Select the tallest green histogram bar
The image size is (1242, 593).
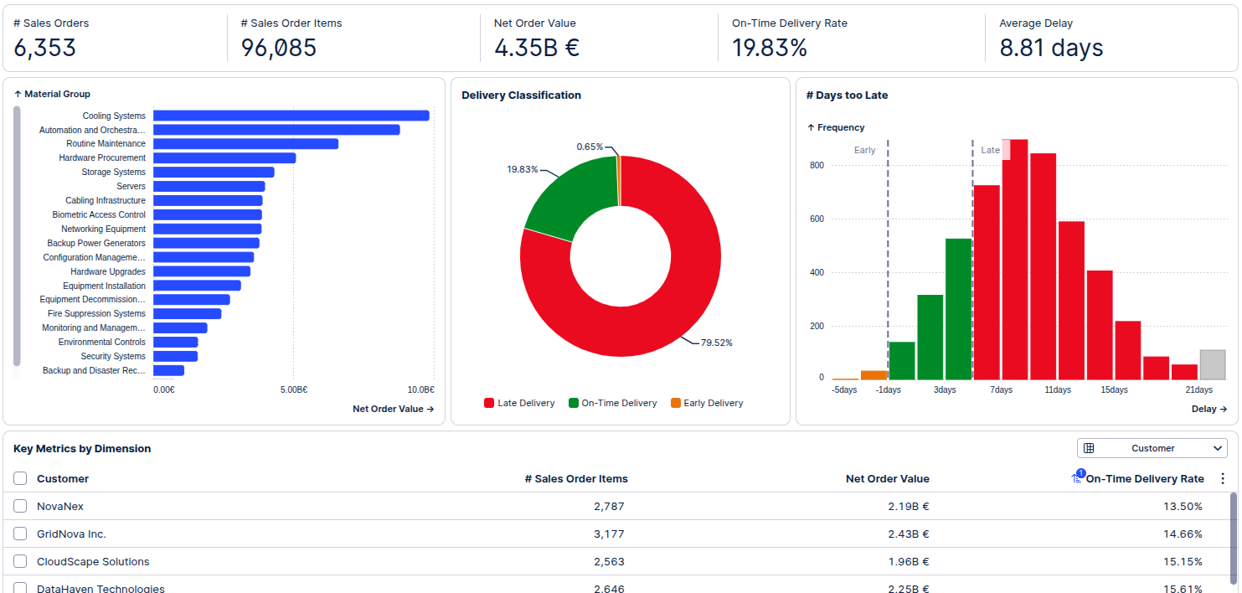[x=958, y=309]
